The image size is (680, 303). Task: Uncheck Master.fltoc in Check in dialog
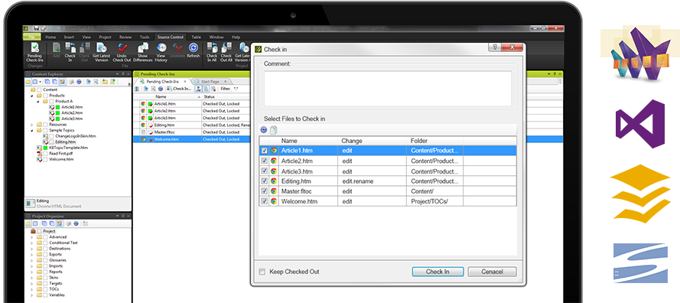pos(264,191)
